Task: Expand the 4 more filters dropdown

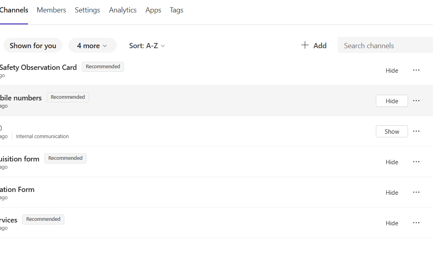Action: pyautogui.click(x=92, y=46)
